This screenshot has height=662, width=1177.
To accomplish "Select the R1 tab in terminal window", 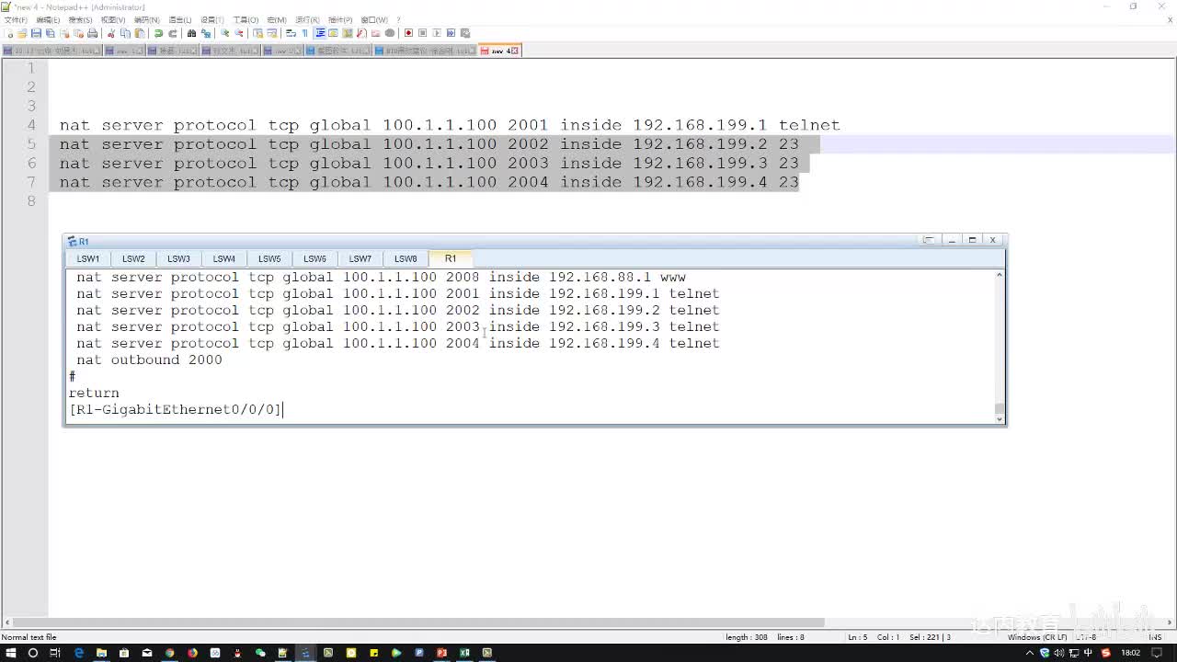I will pyautogui.click(x=451, y=258).
